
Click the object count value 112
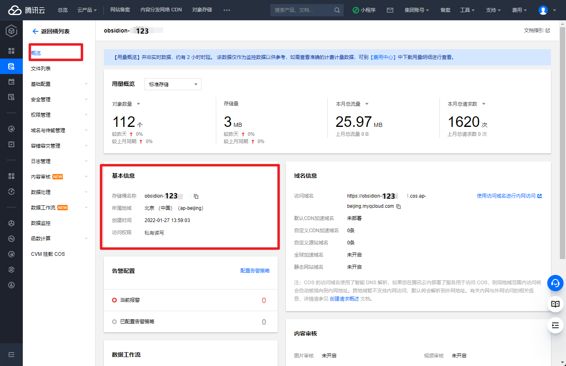(124, 122)
